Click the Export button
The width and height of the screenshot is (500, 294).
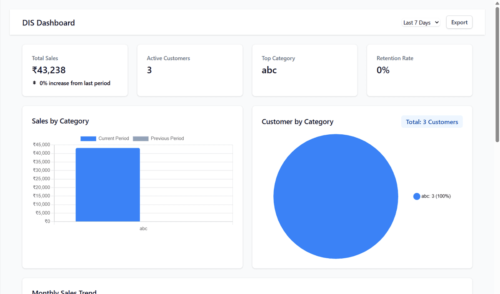click(x=459, y=22)
